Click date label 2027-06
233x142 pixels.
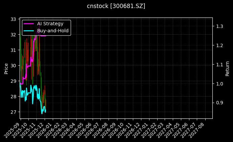(180, 130)
